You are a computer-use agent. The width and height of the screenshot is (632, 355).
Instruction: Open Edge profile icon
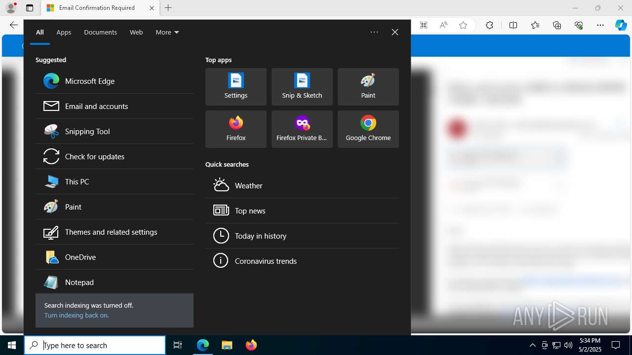11,7
